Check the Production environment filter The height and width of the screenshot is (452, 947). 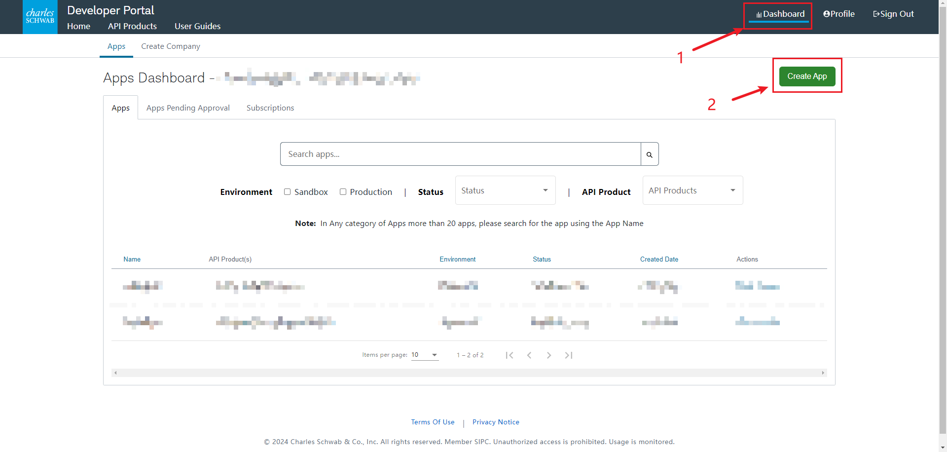coord(343,192)
